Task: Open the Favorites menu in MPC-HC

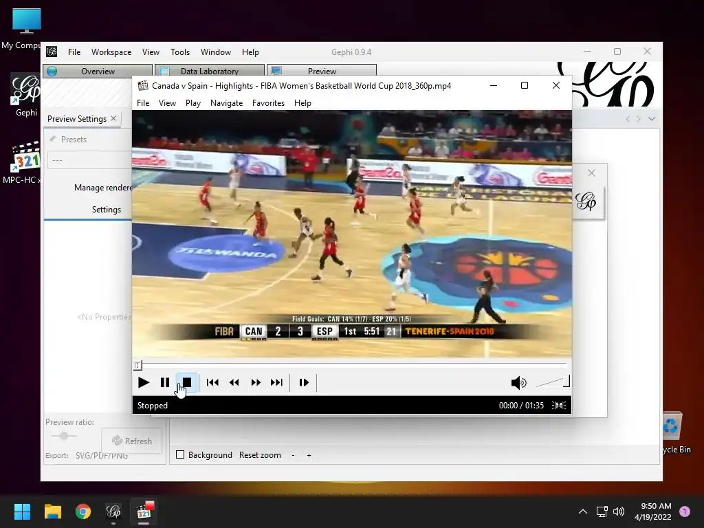Action: coord(268,103)
